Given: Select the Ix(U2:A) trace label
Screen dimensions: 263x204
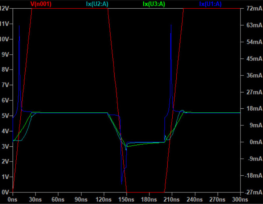Looking at the screenshot, I should [x=98, y=4].
